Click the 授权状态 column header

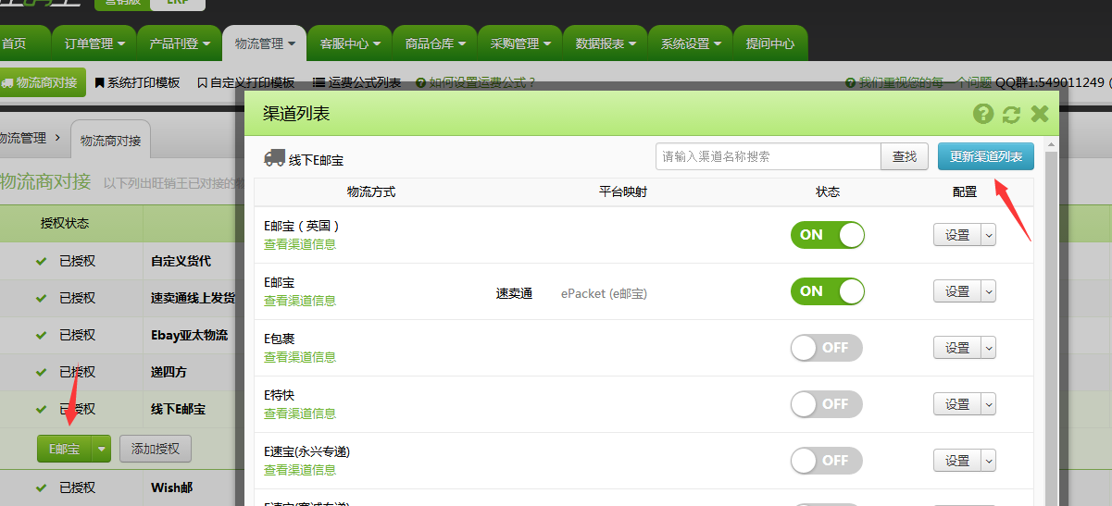coord(65,224)
